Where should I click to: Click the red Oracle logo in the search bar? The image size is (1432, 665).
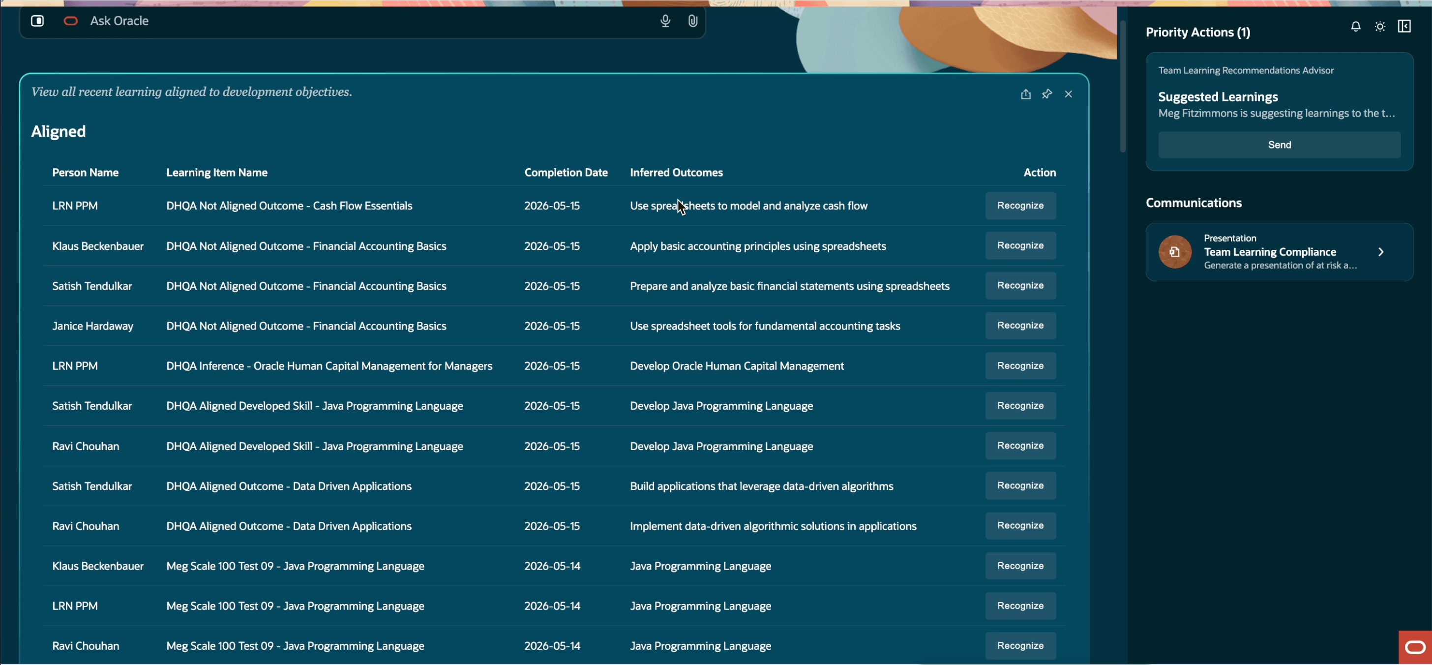71,21
